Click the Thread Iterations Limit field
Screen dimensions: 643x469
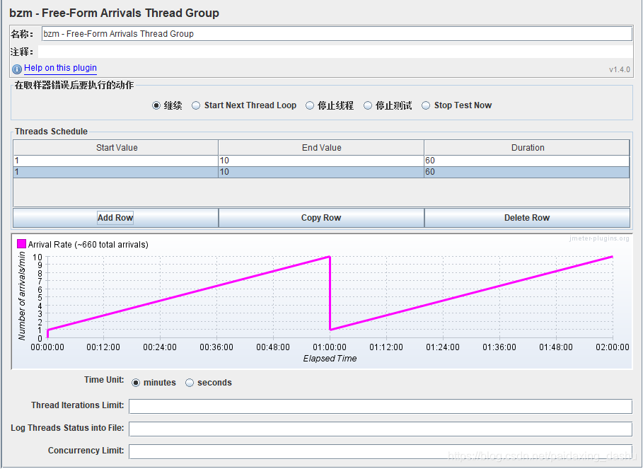pos(380,406)
